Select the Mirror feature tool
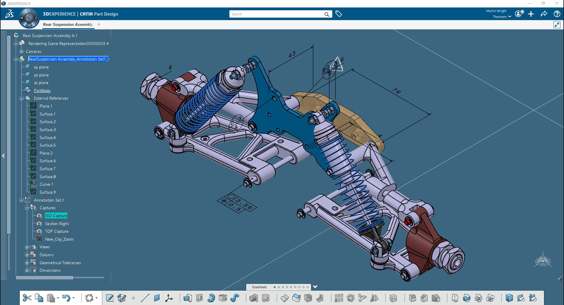 click(x=374, y=298)
